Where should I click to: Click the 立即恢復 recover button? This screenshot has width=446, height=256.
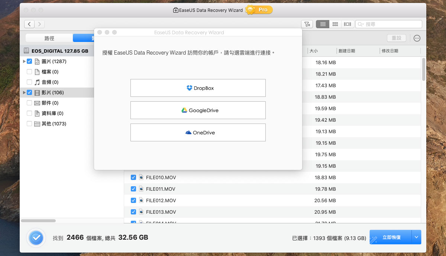pos(391,237)
